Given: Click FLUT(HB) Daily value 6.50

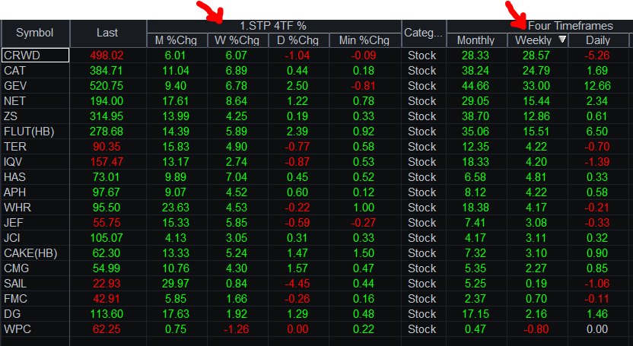Looking at the screenshot, I should point(597,132).
